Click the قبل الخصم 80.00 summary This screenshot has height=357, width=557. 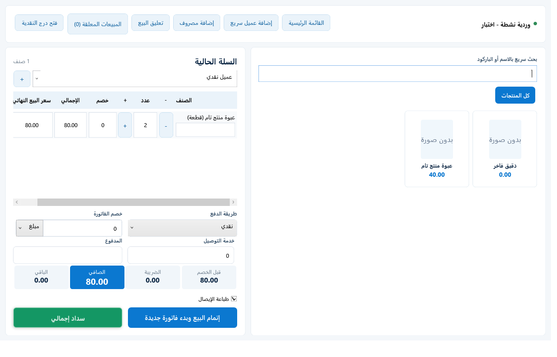point(209,277)
